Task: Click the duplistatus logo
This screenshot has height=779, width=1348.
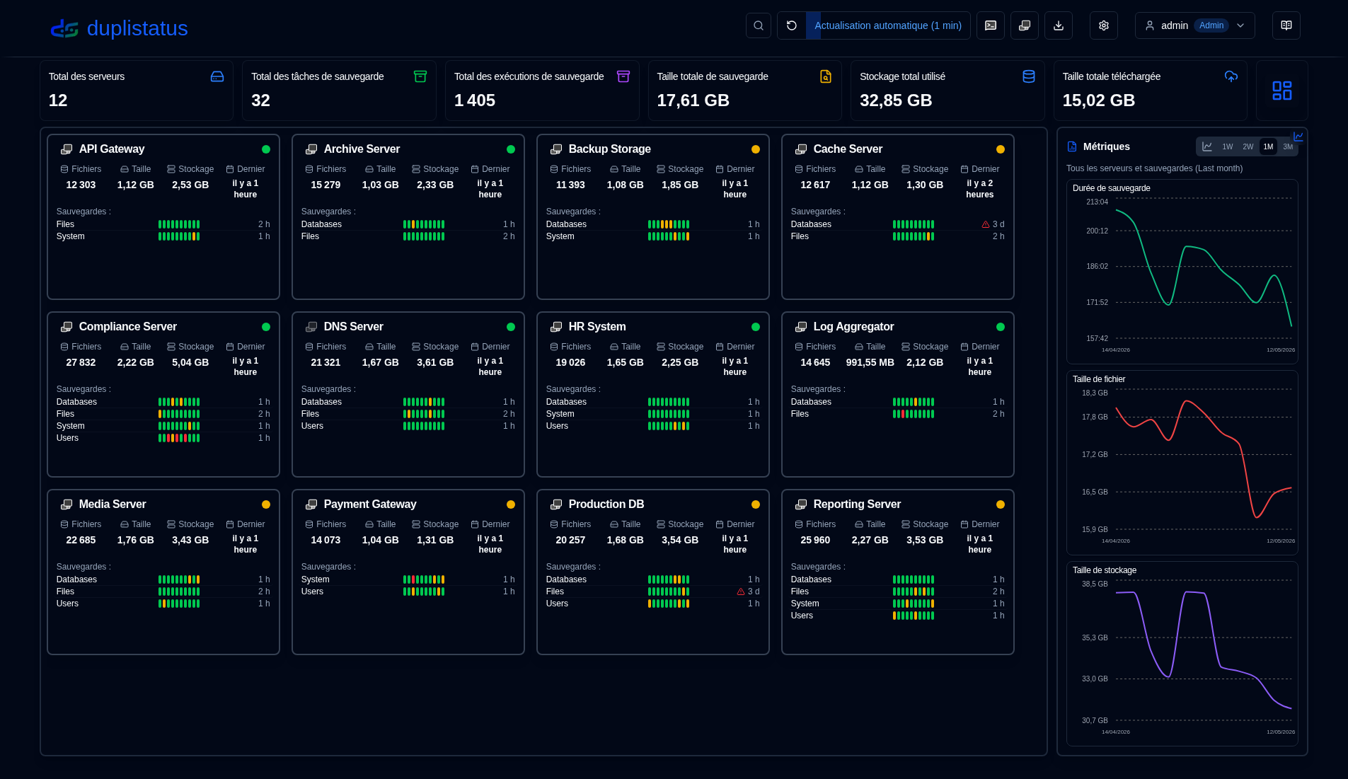Action: click(119, 28)
